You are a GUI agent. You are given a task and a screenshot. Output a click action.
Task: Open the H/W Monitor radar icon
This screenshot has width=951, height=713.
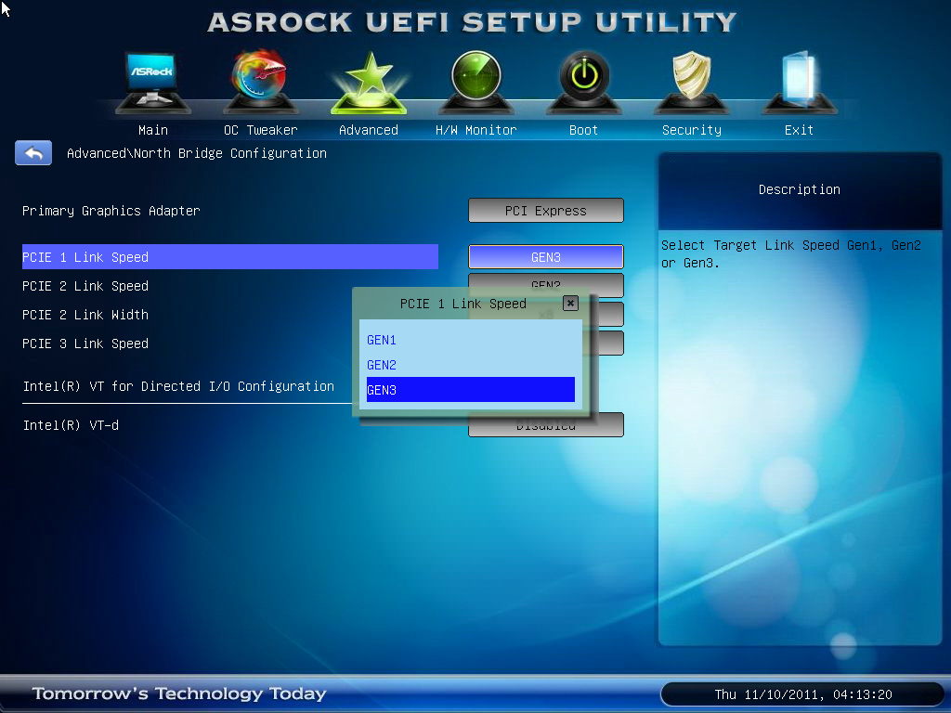point(476,82)
